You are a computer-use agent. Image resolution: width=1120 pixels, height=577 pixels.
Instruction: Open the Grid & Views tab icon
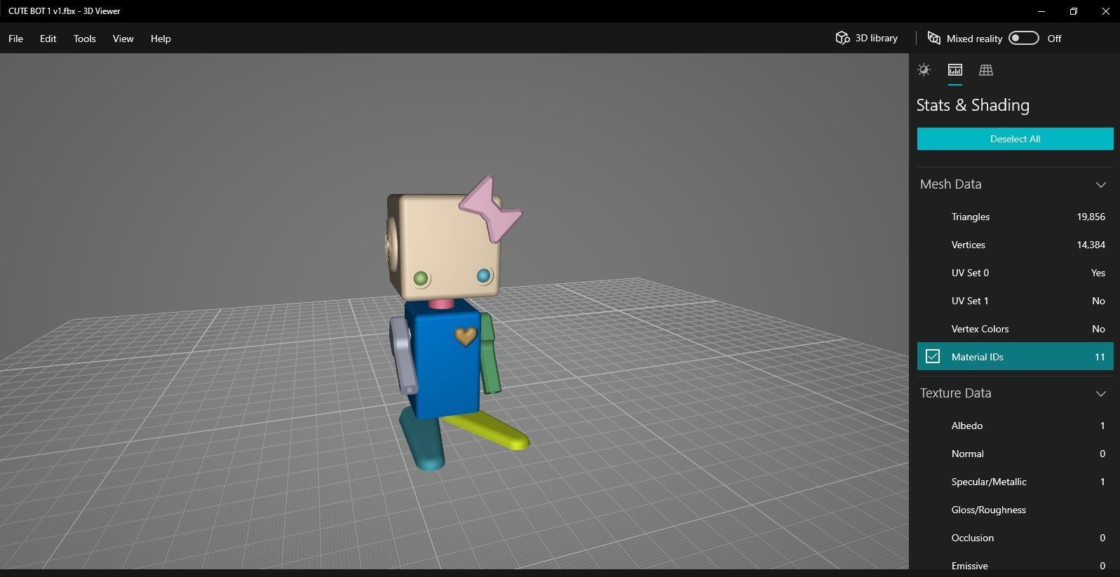[x=986, y=69]
